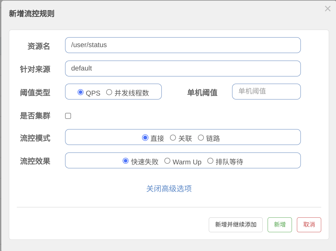Cancel with the red 取消 button
Screen dimensions: 336x251
click(309, 225)
